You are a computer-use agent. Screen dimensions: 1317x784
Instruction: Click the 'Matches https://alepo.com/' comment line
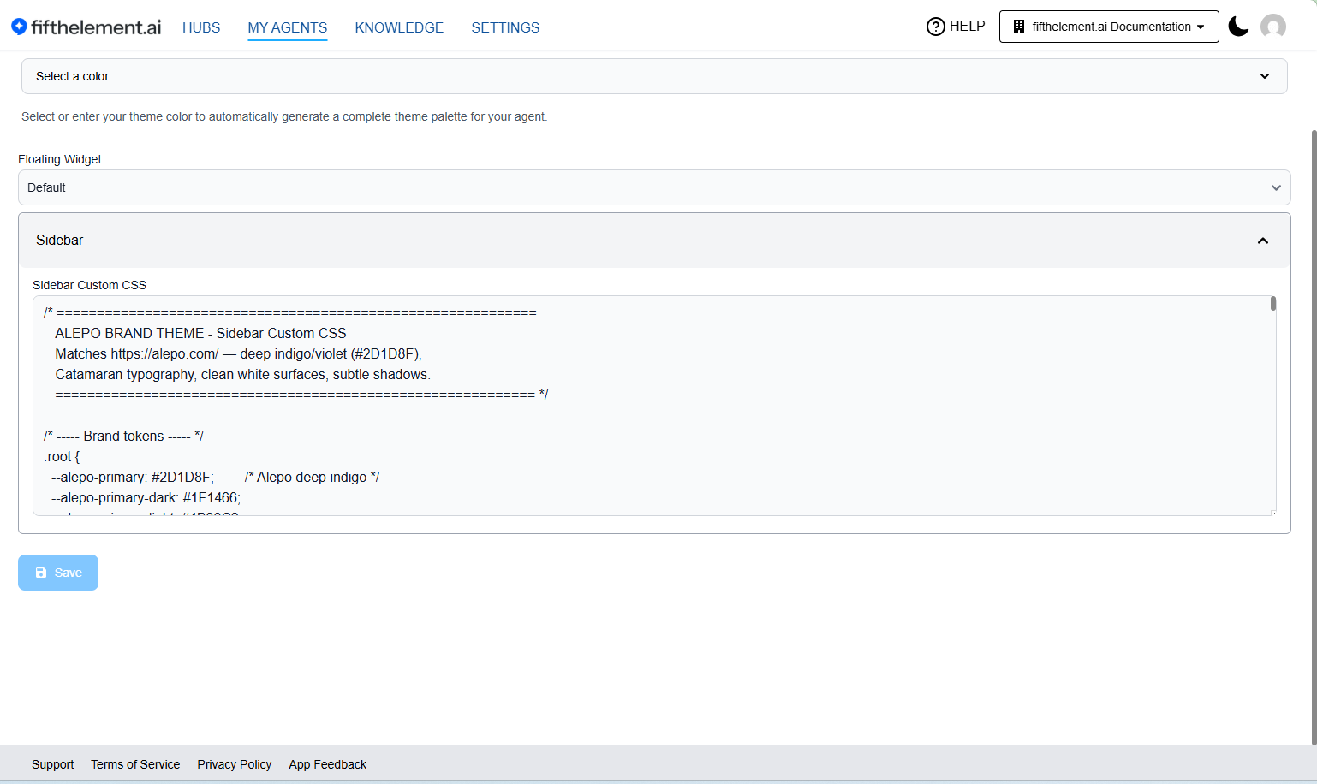[x=239, y=353]
